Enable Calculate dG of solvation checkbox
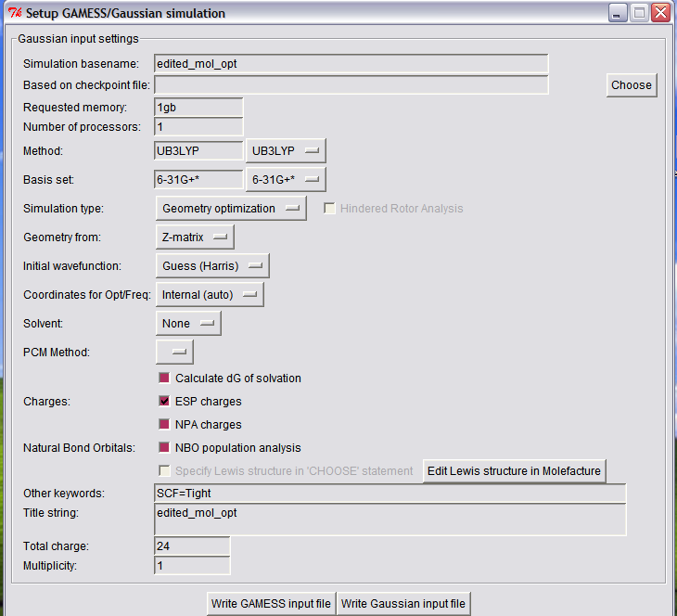This screenshot has width=677, height=616. [165, 379]
